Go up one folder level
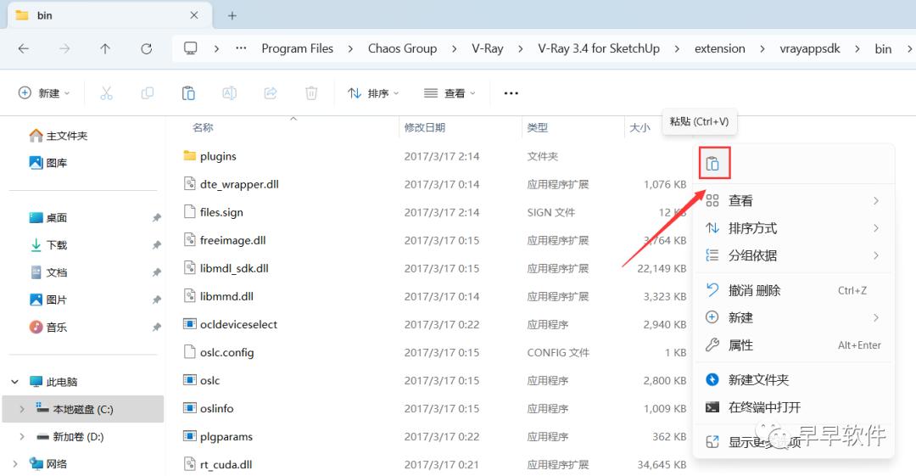Image resolution: width=916 pixels, height=476 pixels. [105, 48]
